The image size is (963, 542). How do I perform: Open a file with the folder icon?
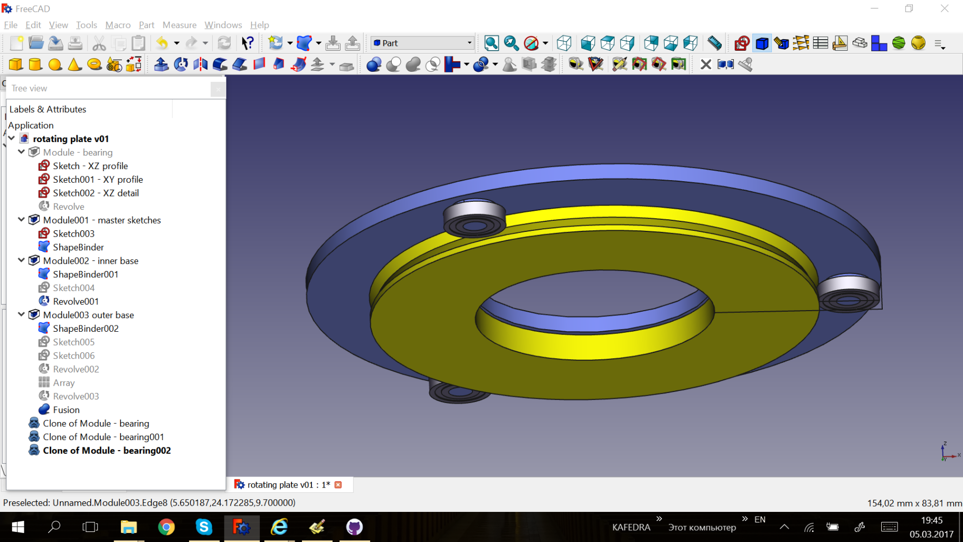[36, 43]
